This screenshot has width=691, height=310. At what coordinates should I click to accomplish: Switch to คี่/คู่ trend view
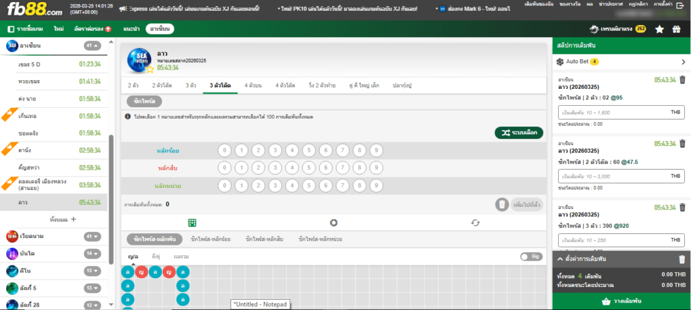click(x=157, y=256)
